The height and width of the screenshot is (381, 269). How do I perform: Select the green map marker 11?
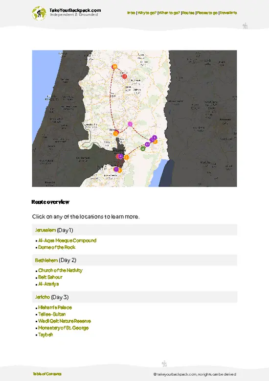(x=143, y=148)
